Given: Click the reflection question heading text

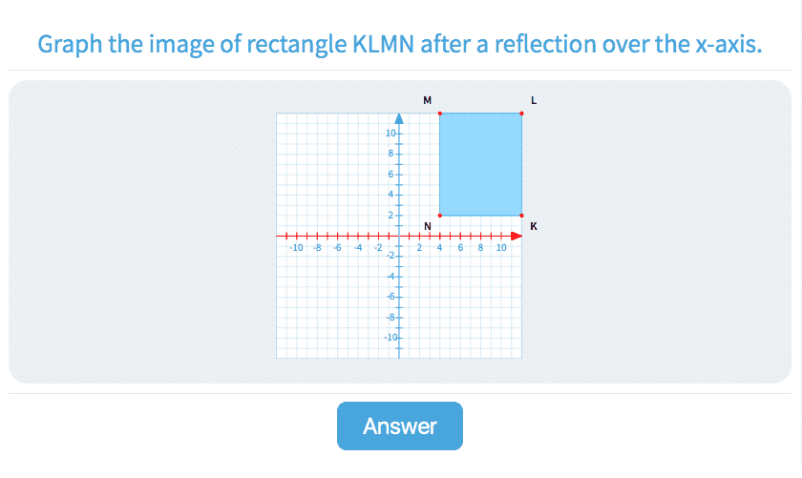Looking at the screenshot, I should [400, 44].
